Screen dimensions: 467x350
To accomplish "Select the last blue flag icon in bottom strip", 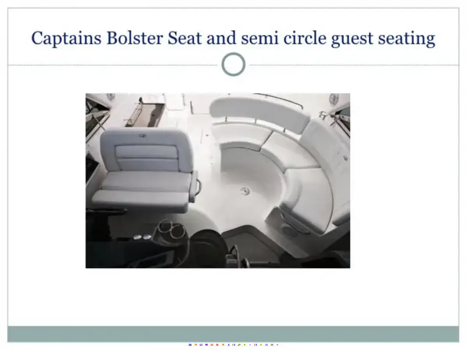I will click(x=277, y=345).
